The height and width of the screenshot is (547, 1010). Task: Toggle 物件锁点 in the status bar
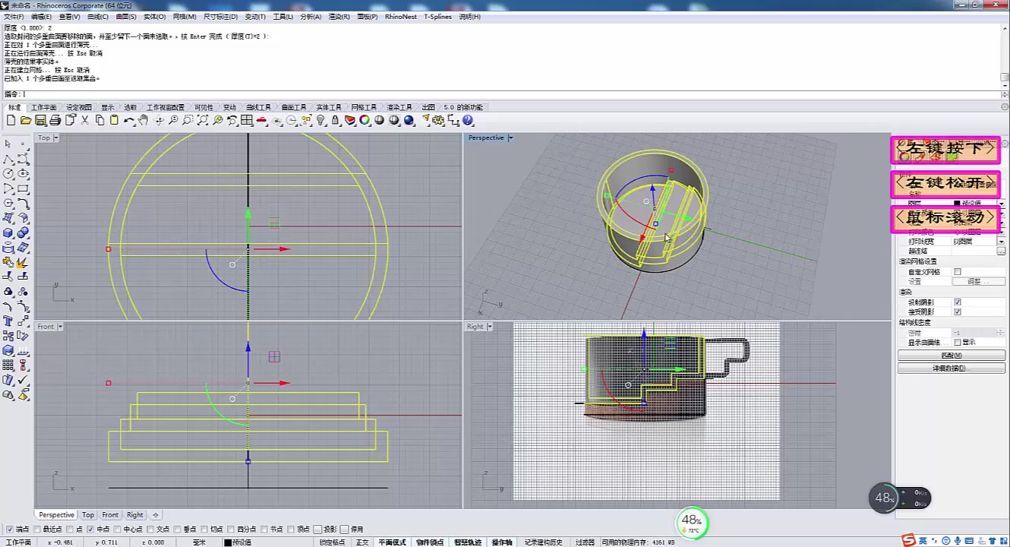(x=430, y=542)
